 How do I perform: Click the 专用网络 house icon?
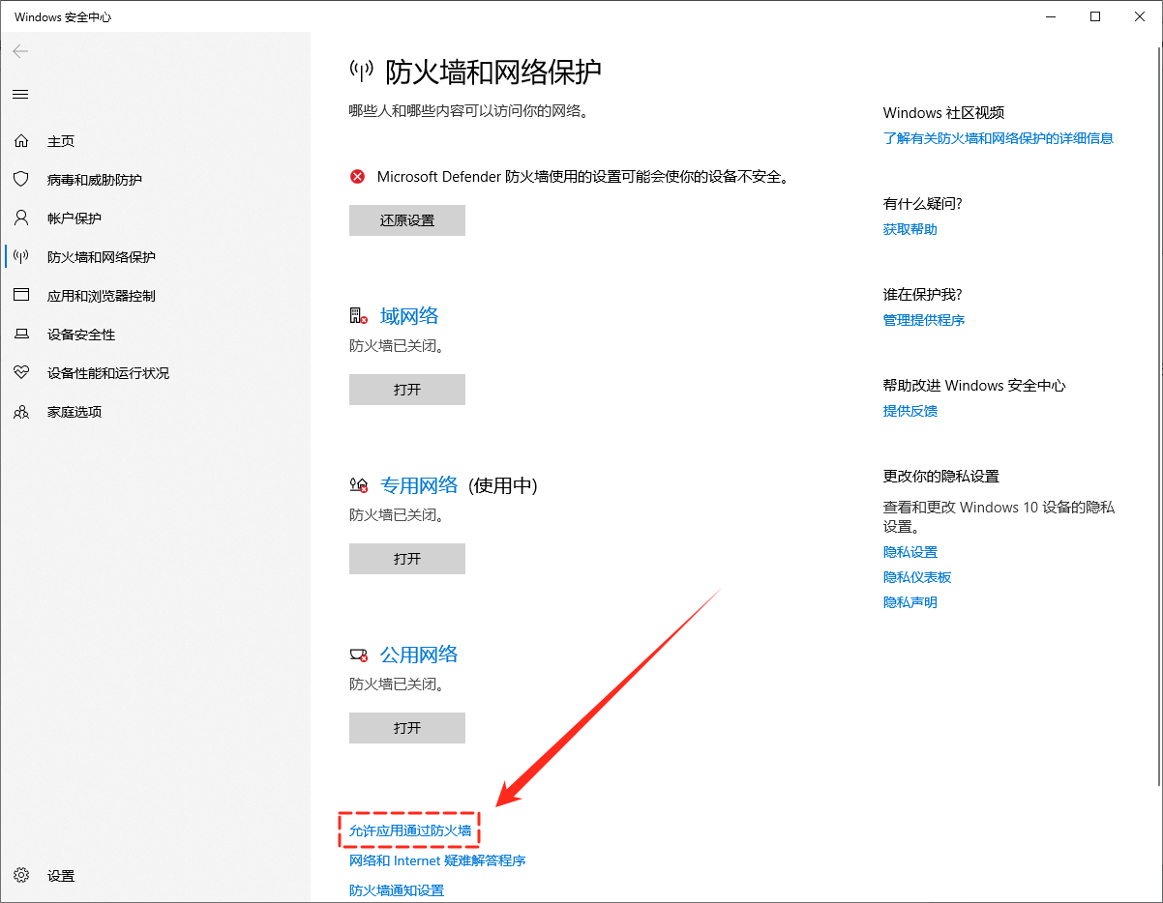[359, 485]
